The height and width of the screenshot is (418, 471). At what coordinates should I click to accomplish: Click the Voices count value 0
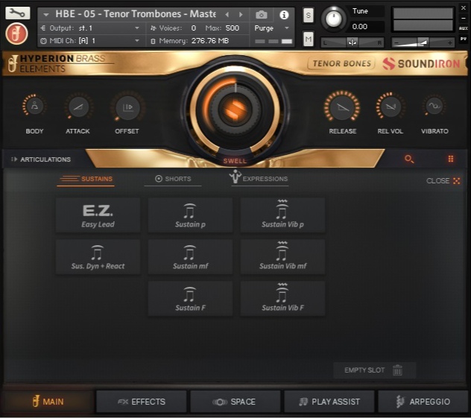194,28
